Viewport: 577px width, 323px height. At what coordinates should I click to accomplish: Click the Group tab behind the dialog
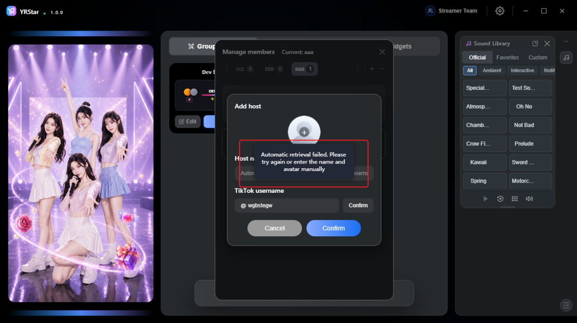click(x=201, y=46)
